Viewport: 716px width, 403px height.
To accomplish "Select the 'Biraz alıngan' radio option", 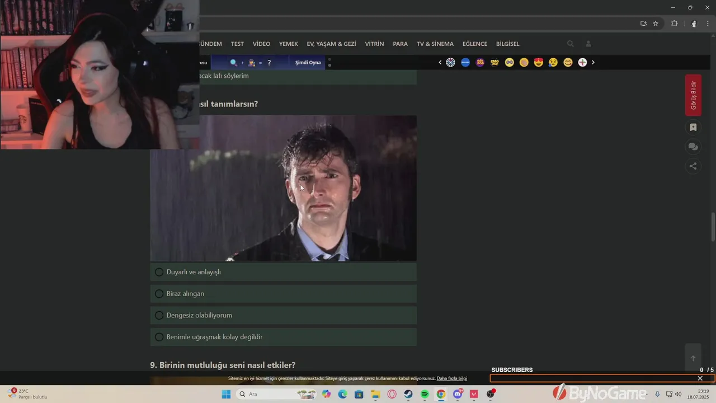I will pyautogui.click(x=283, y=294).
